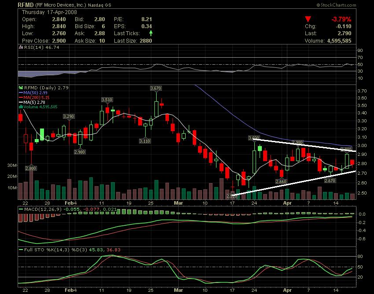Click the 2.670 April low label
This screenshot has height=294, width=374.
pyautogui.click(x=330, y=180)
